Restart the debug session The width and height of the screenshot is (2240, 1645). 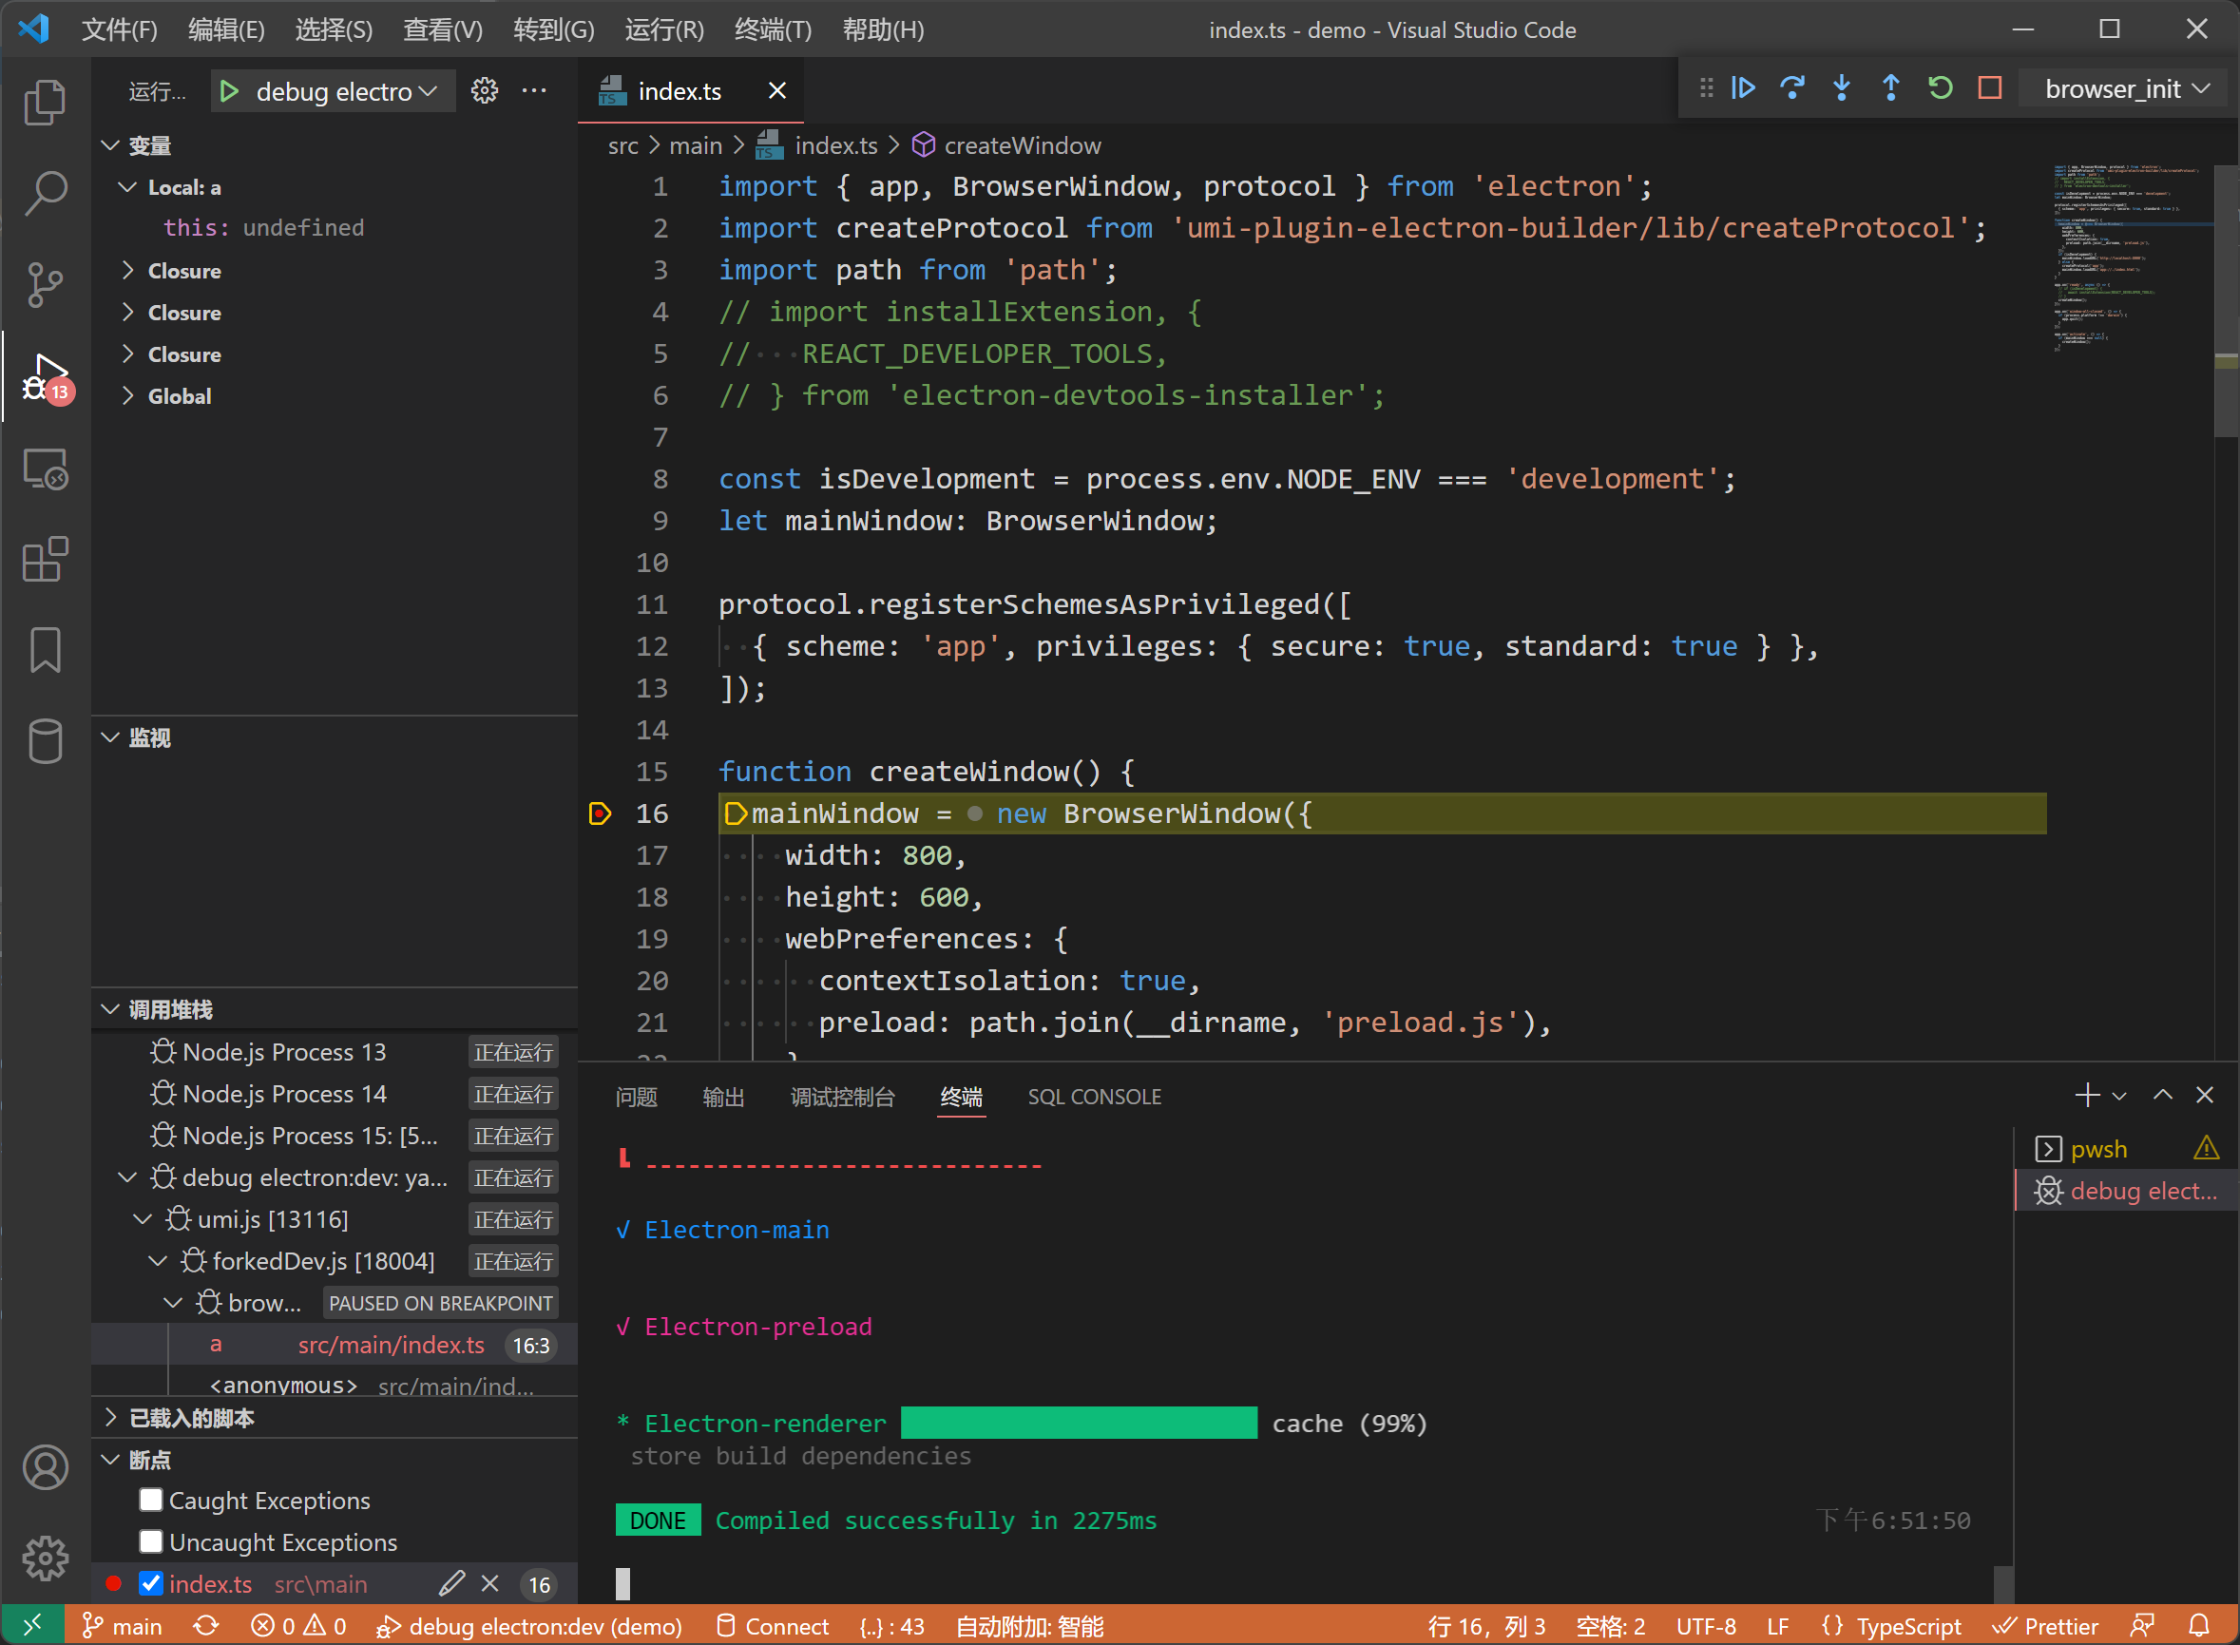[x=1940, y=87]
